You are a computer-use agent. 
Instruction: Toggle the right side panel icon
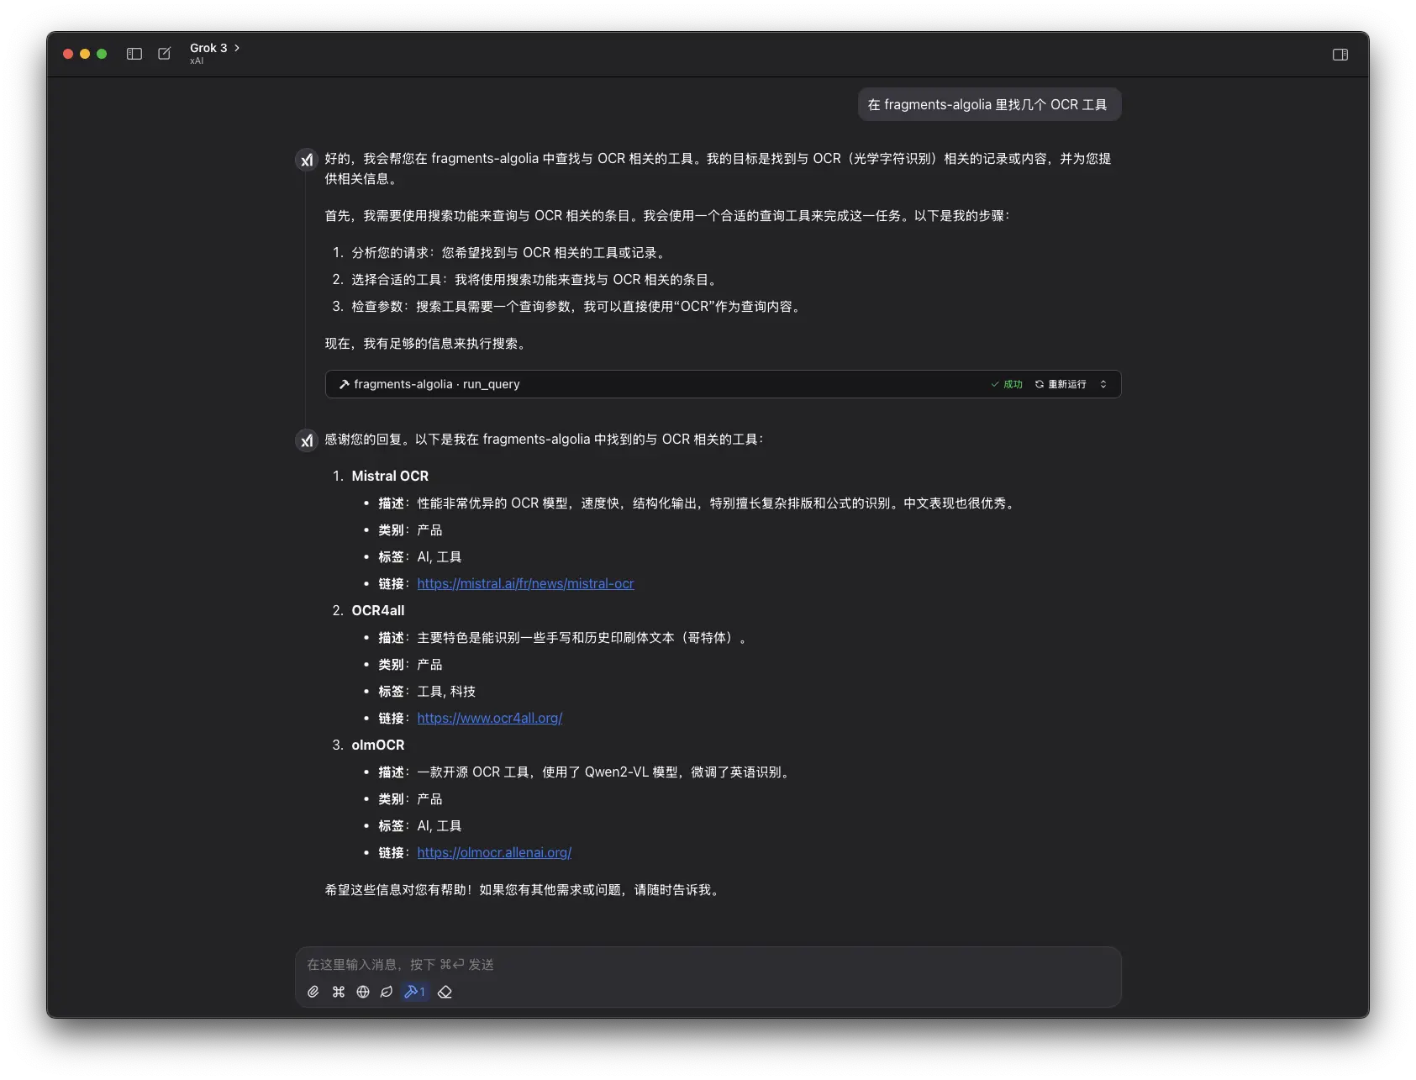[1340, 55]
